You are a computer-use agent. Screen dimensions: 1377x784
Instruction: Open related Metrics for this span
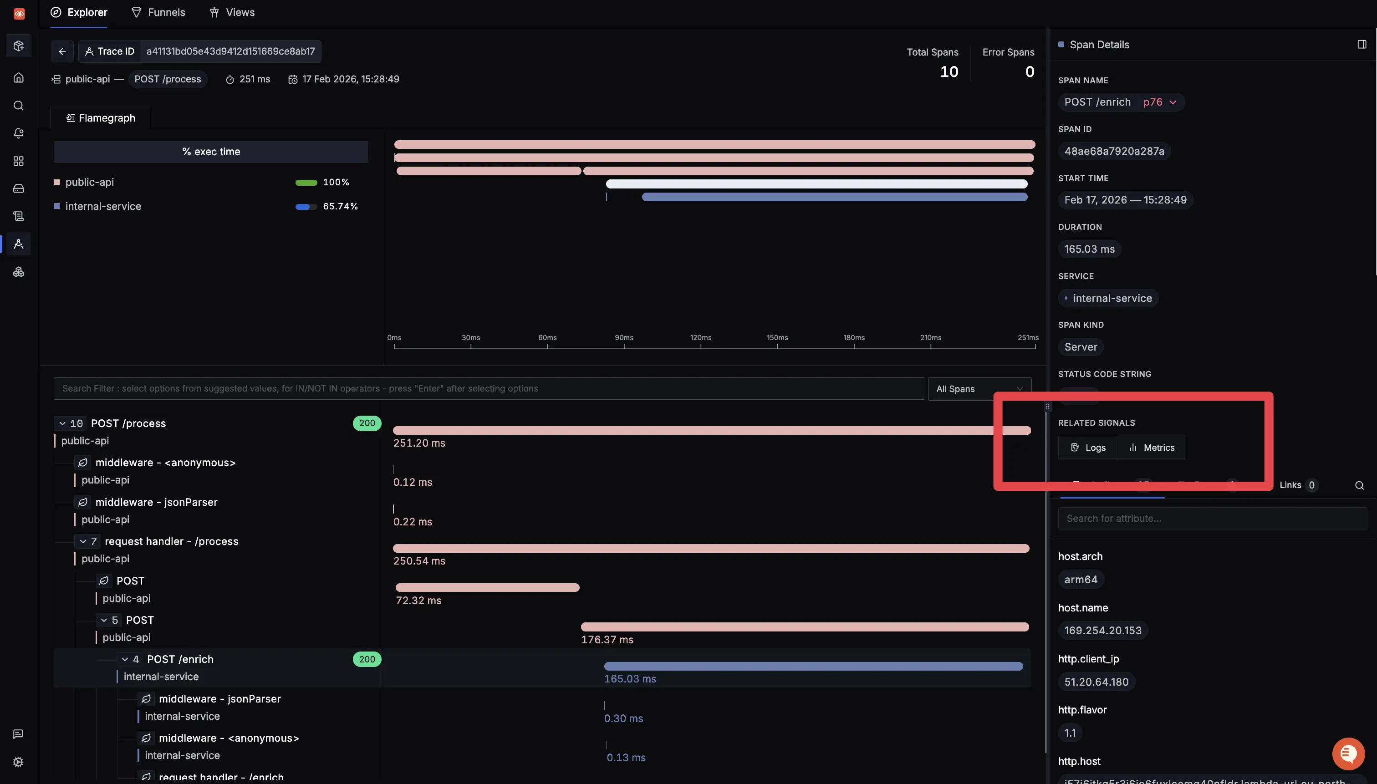pos(1151,448)
